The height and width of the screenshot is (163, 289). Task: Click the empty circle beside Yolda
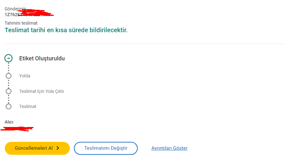(9, 76)
